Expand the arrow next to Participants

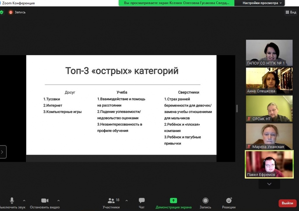click(x=126, y=201)
